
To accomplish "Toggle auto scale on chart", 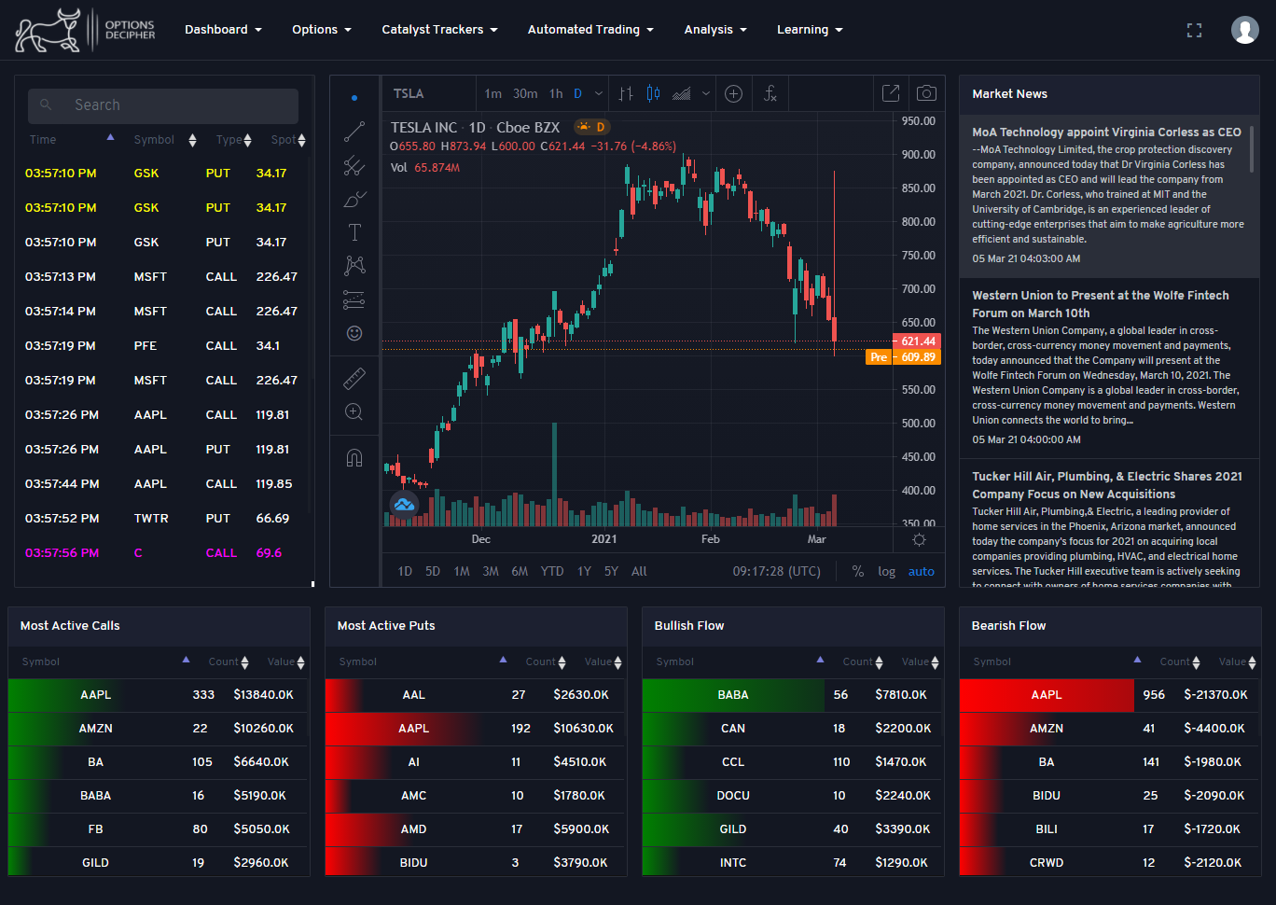I will (922, 571).
